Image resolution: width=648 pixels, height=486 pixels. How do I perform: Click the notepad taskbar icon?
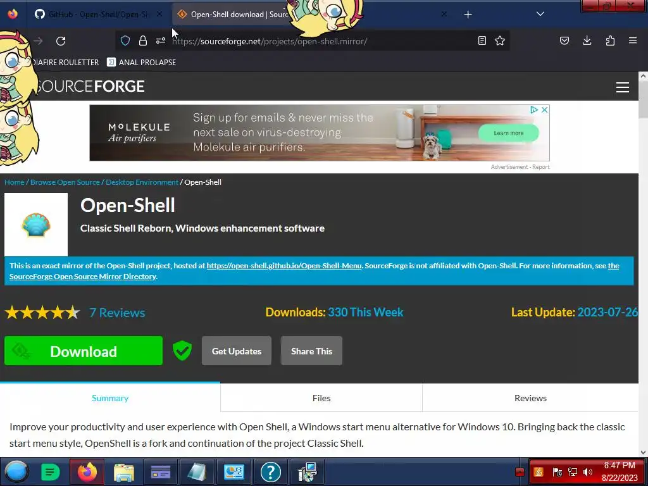pyautogui.click(x=197, y=472)
